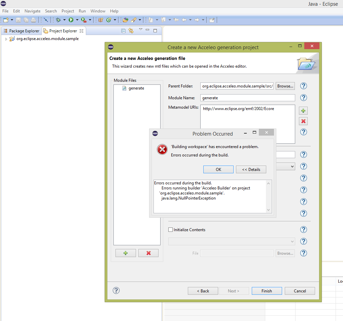The width and height of the screenshot is (343, 321).
Task: Click error details scrollbar down arrow
Action: click(x=268, y=210)
